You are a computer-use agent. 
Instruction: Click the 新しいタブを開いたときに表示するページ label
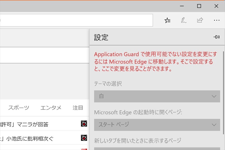(x=138, y=140)
